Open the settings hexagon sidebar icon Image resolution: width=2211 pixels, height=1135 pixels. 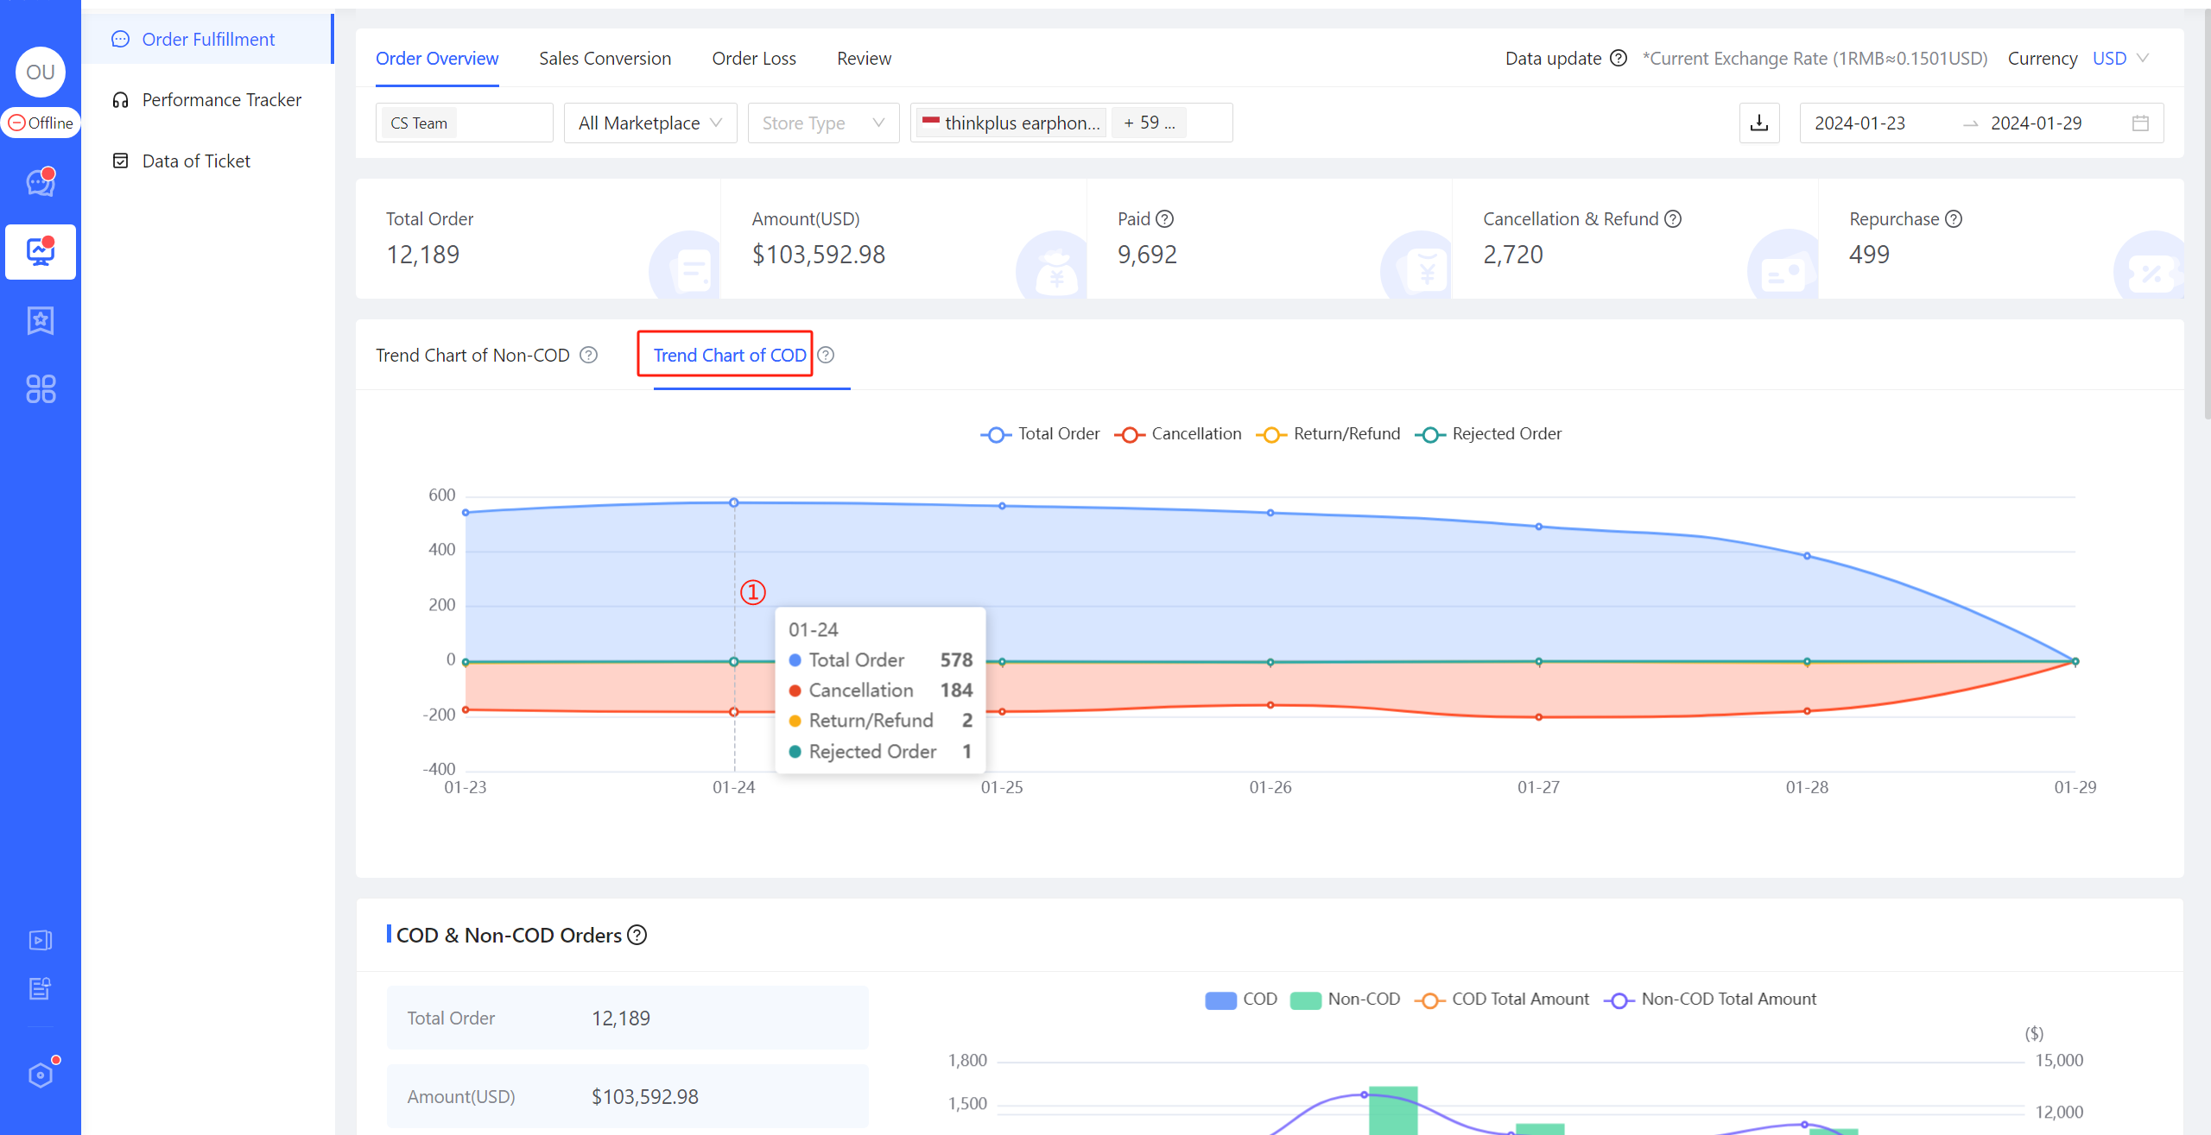click(x=41, y=1075)
